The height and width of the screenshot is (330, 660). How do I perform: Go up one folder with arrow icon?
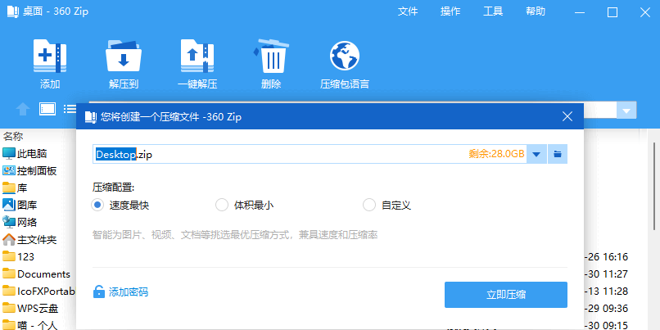tap(23, 110)
